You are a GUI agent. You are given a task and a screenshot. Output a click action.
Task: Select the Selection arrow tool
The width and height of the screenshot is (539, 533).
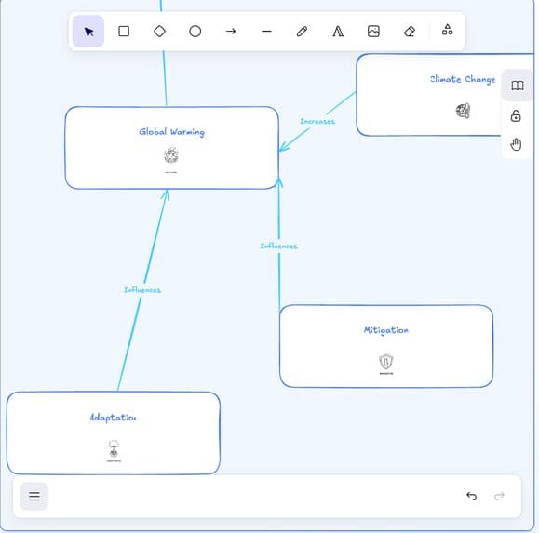88,32
